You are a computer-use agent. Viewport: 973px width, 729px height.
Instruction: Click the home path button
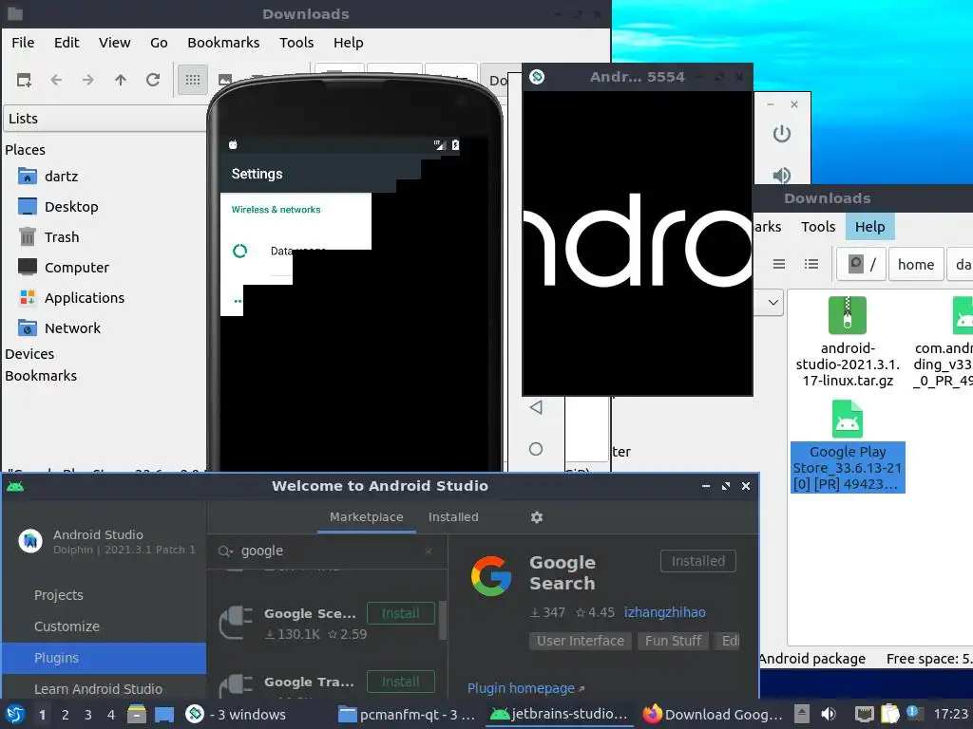click(916, 264)
